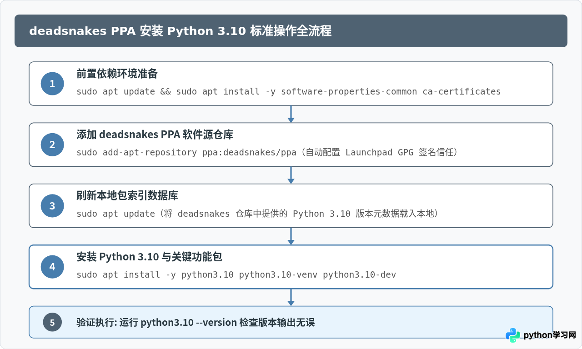Select the heading "刷新本地包索引数据库"
Viewport: 582px width, 349px height.
click(x=127, y=195)
